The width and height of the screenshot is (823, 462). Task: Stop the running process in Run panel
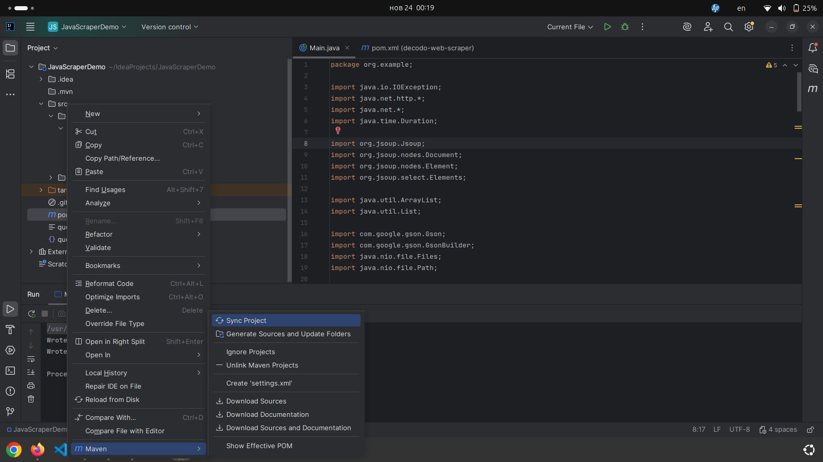tap(45, 314)
